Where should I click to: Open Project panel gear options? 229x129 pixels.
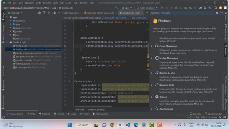(54, 13)
